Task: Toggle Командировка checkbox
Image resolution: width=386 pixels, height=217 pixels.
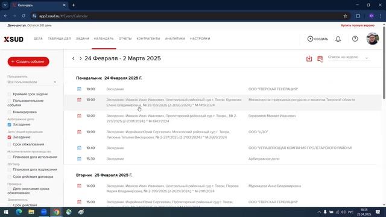Action: pyautogui.click(x=10, y=112)
